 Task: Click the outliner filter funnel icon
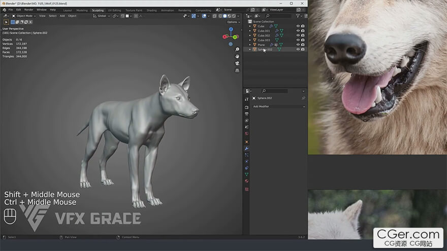[x=298, y=16]
